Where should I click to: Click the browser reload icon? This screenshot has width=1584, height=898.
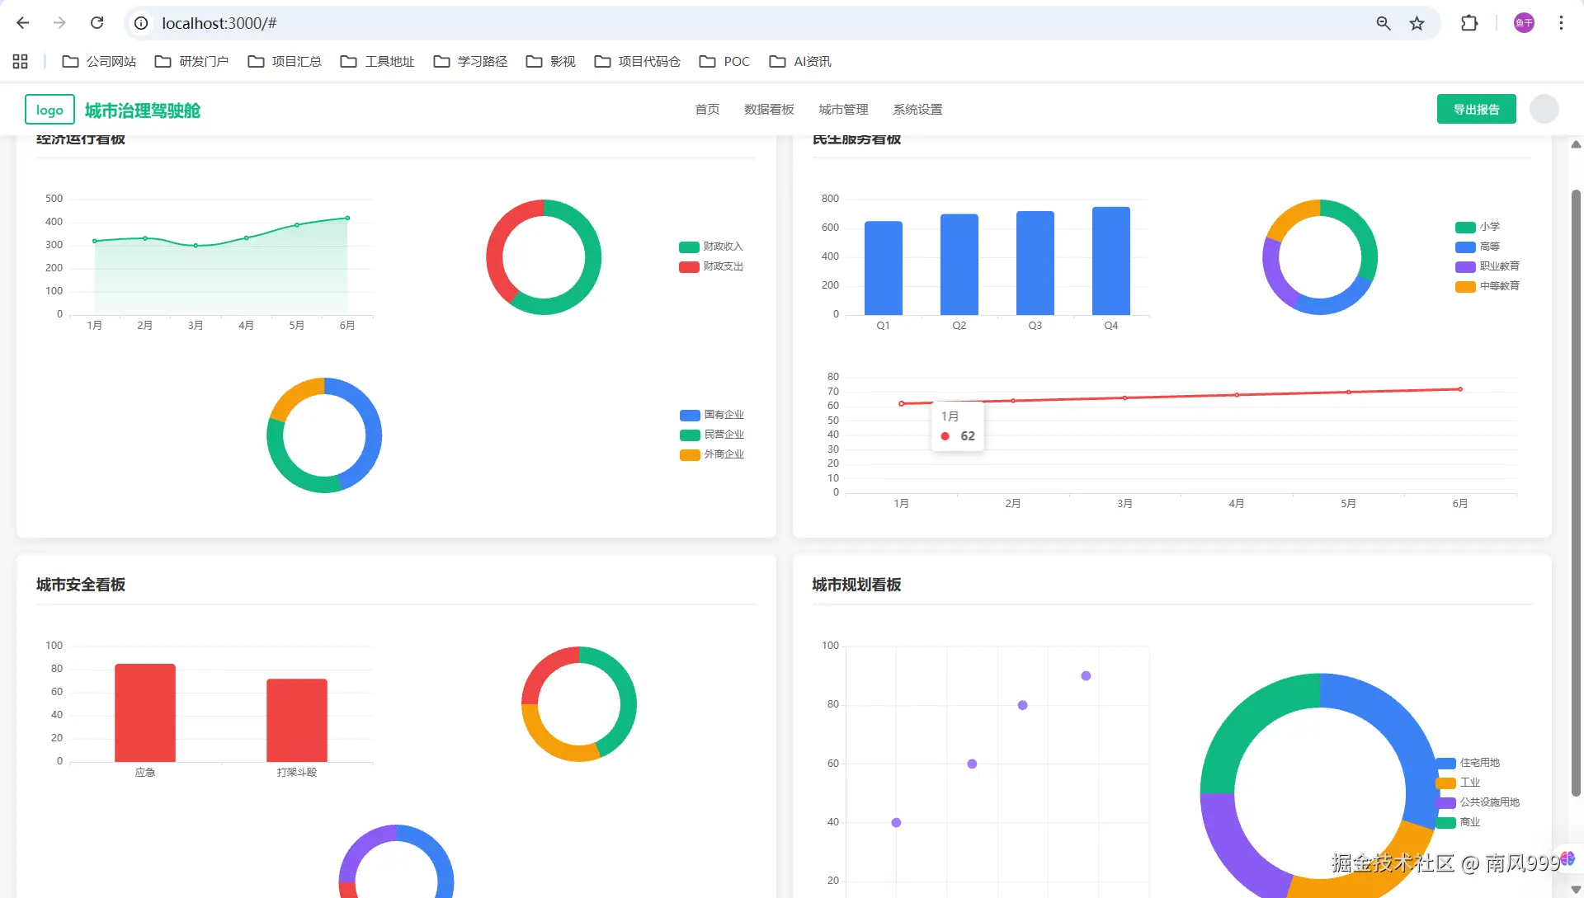97,23
